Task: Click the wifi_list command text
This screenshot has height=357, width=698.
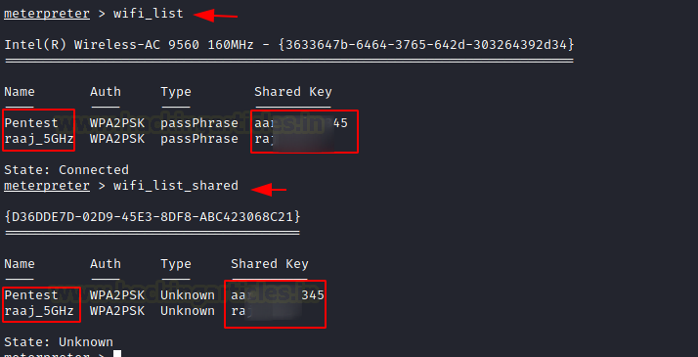Action: coord(149,14)
